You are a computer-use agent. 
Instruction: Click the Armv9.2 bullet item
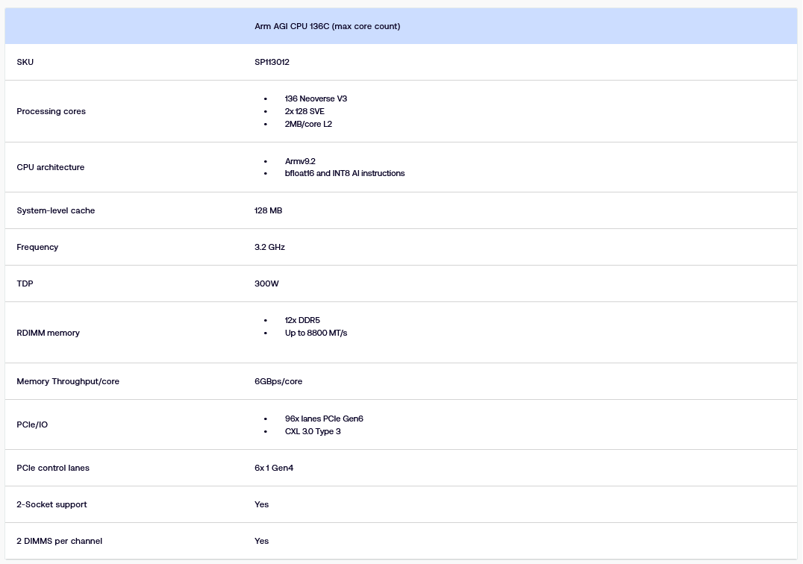point(301,161)
